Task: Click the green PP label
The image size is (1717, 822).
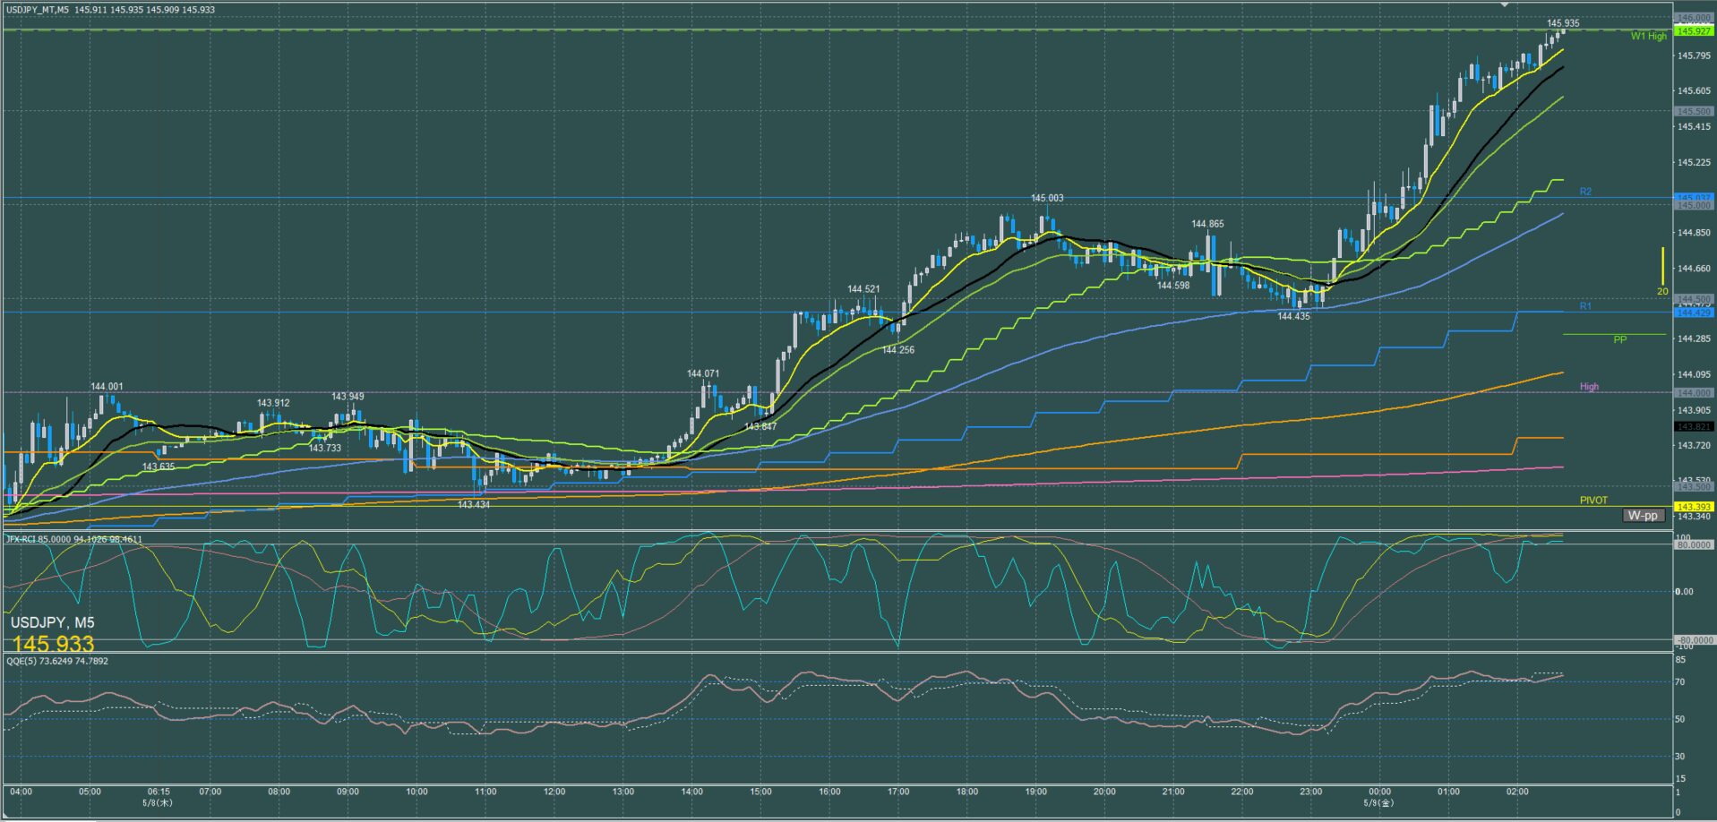Action: tap(1620, 340)
